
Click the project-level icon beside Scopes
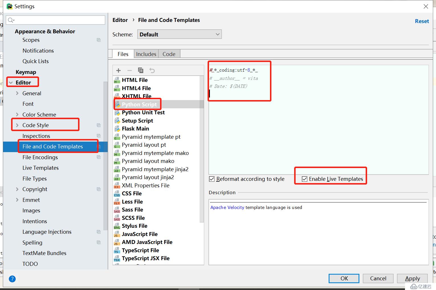99,40
